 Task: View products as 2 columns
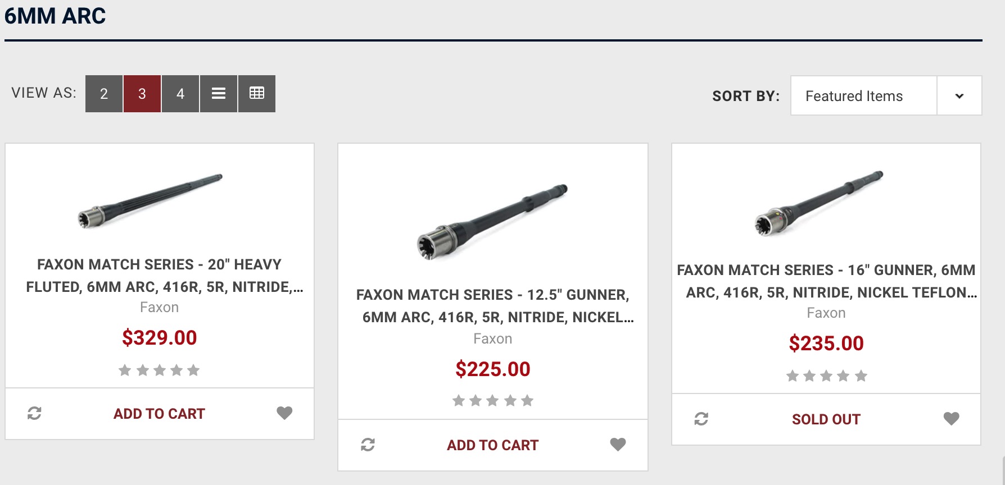pyautogui.click(x=104, y=94)
